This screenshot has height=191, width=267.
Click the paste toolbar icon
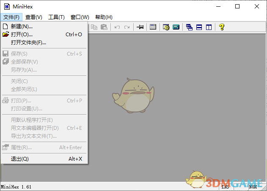(x=104, y=27)
